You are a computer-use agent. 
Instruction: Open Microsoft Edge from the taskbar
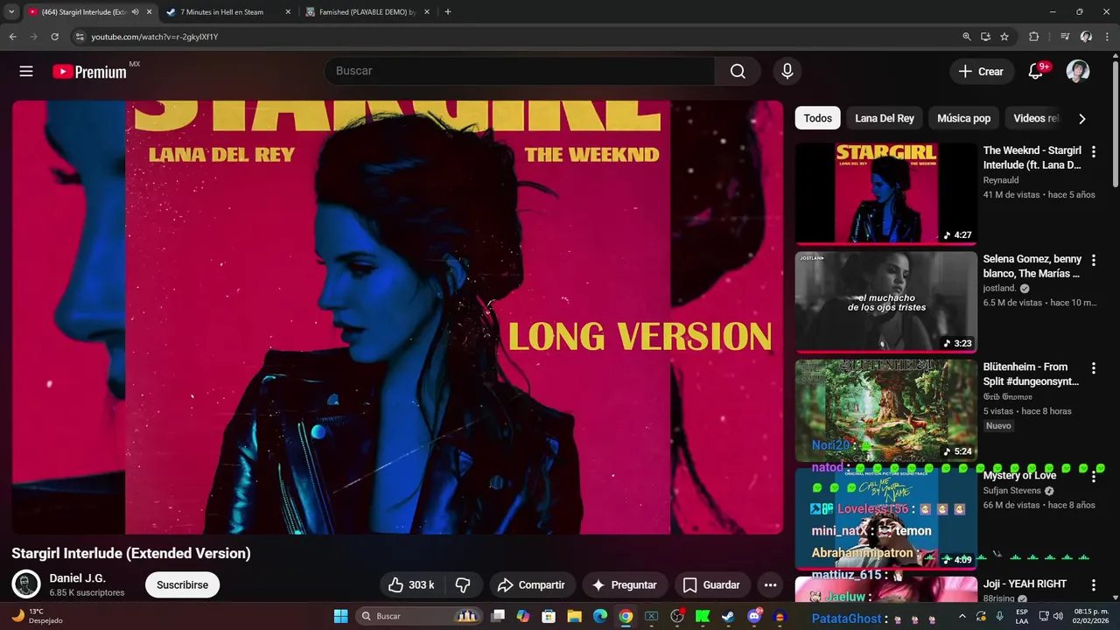click(x=600, y=617)
